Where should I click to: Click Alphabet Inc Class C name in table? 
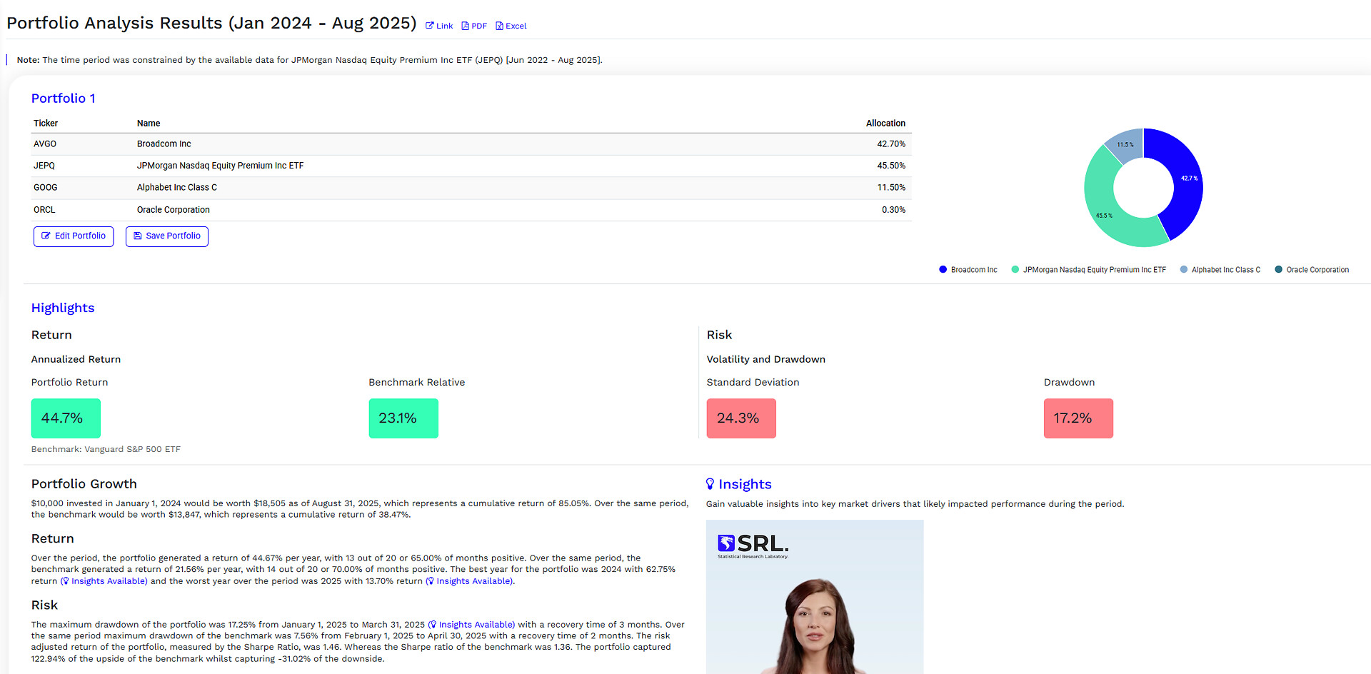tap(177, 188)
